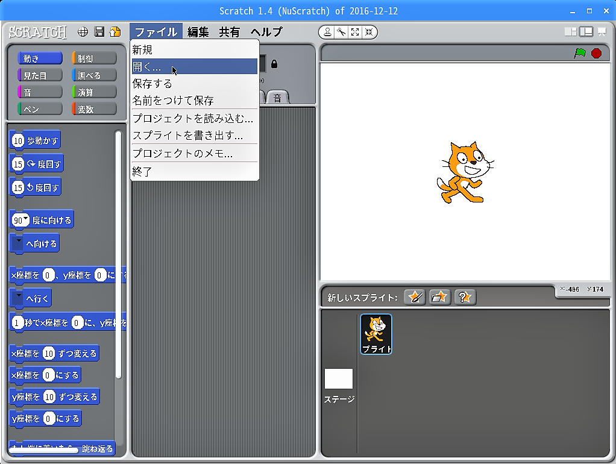Click the floppy disk save icon
This screenshot has height=464, width=616.
(x=99, y=32)
